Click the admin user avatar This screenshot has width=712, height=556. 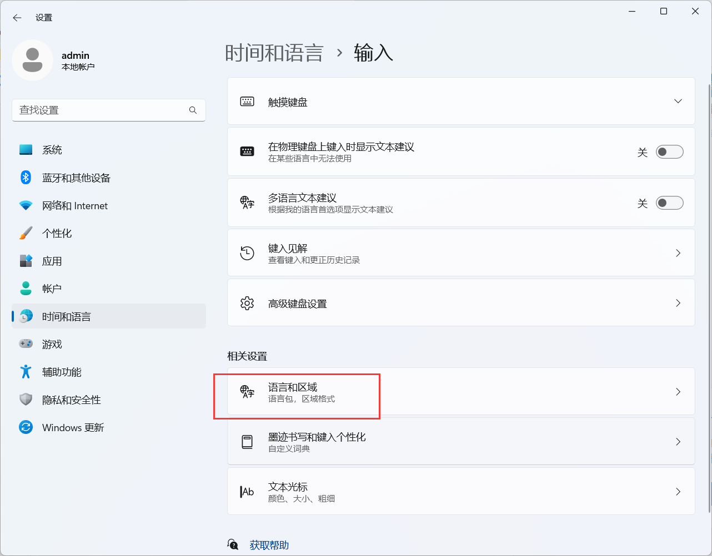[33, 60]
